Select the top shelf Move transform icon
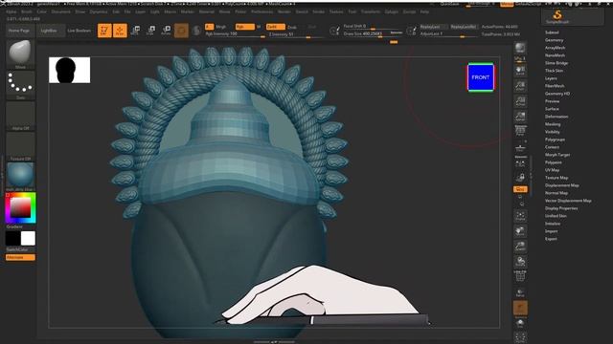Viewport: 613px width, 344px height. pyautogui.click(x=135, y=31)
